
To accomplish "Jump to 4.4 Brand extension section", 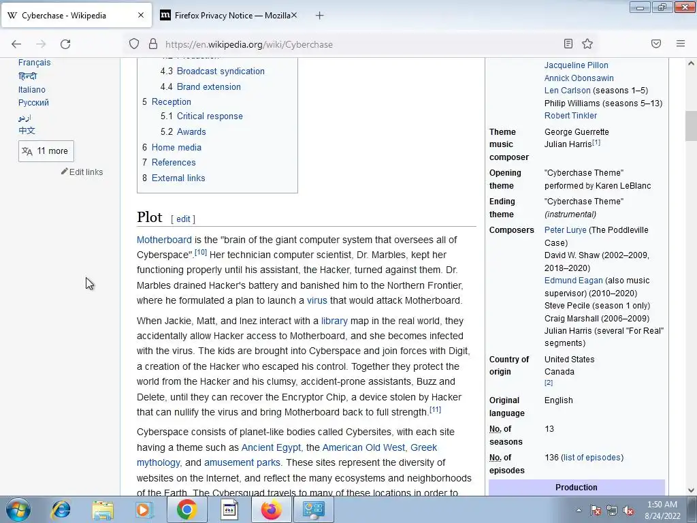I will [201, 86].
